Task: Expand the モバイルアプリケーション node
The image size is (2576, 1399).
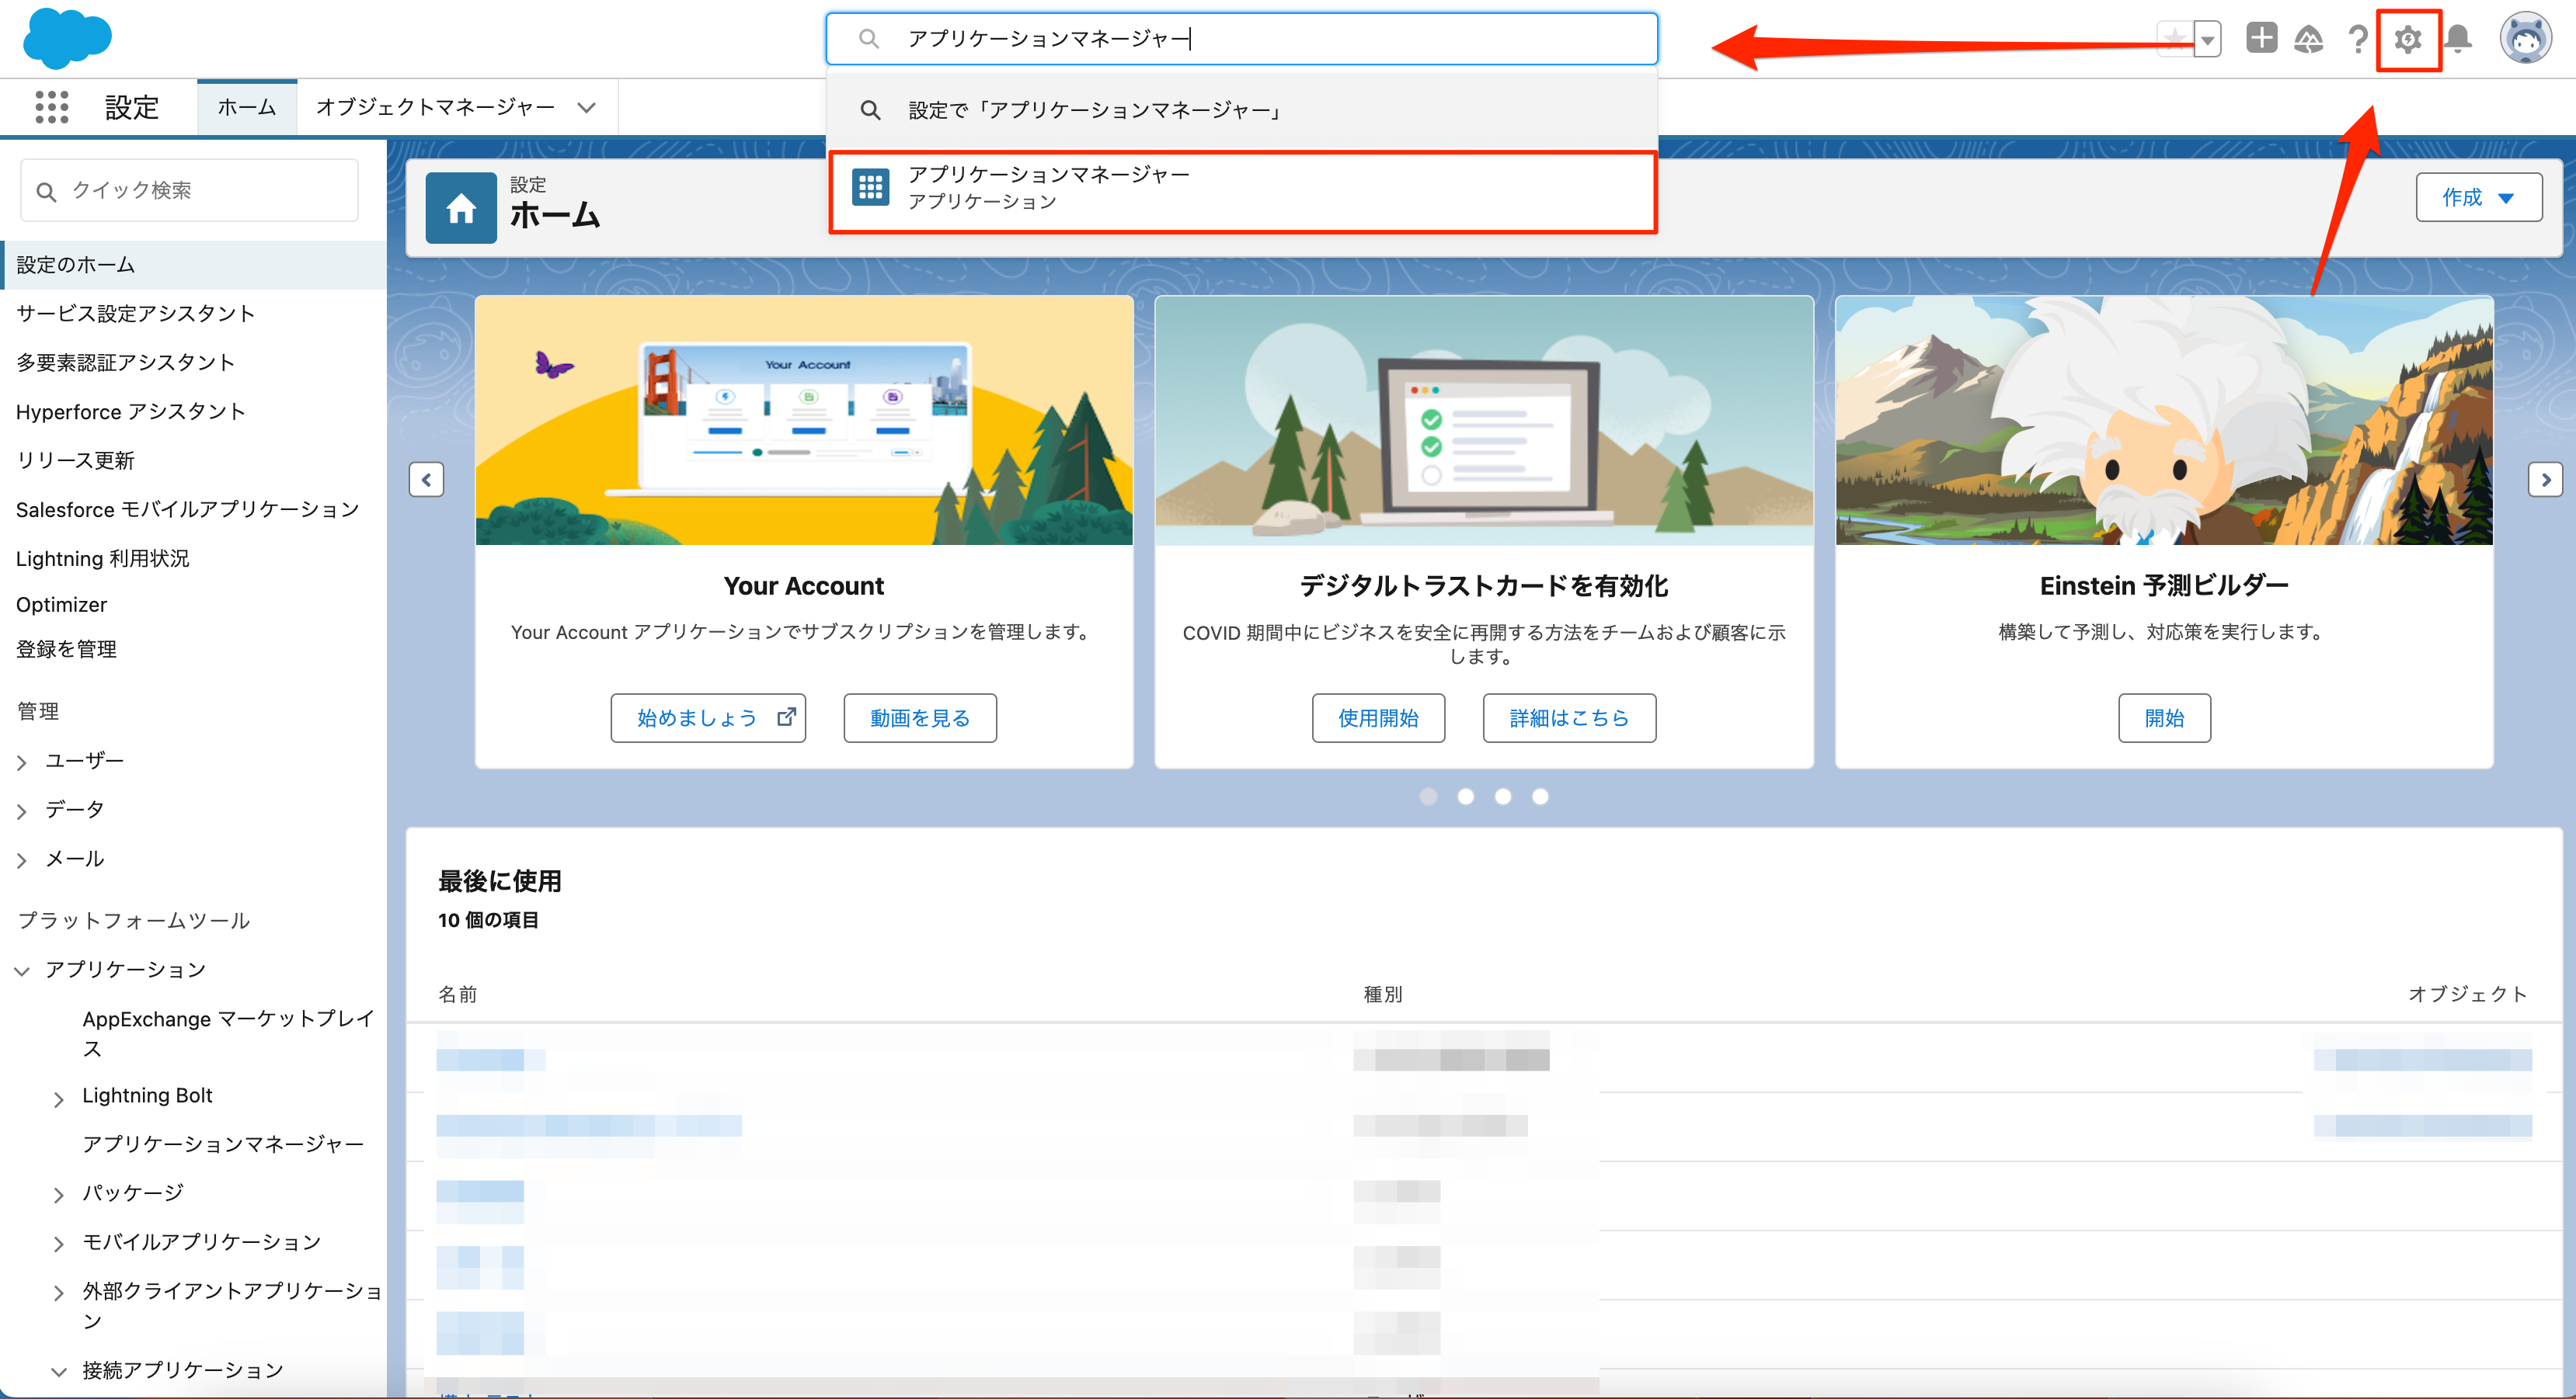Action: [x=59, y=1244]
